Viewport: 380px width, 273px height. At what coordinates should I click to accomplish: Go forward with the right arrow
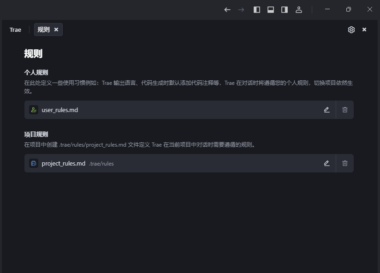241,10
